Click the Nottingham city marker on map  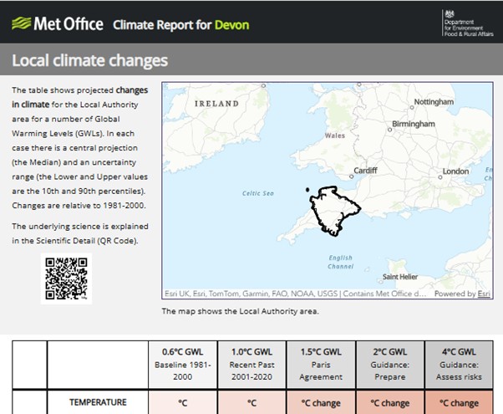point(412,108)
